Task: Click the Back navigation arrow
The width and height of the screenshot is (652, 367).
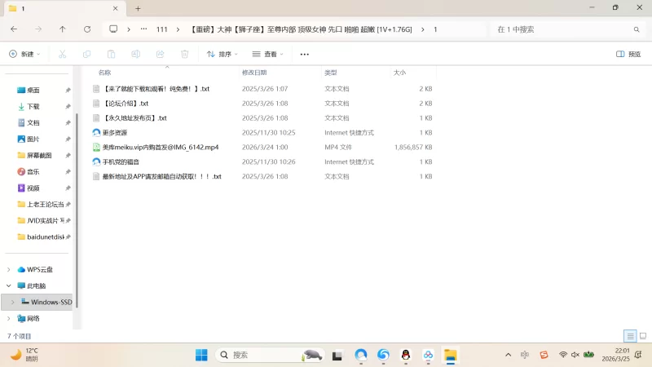Action: click(14, 29)
